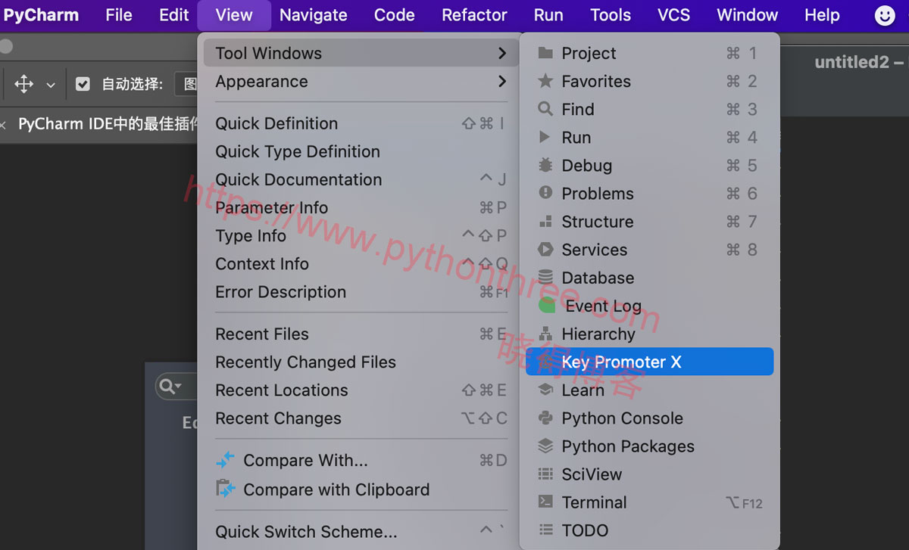The height and width of the screenshot is (550, 909).
Task: Expand the Tool Windows submenu
Action: click(x=269, y=53)
